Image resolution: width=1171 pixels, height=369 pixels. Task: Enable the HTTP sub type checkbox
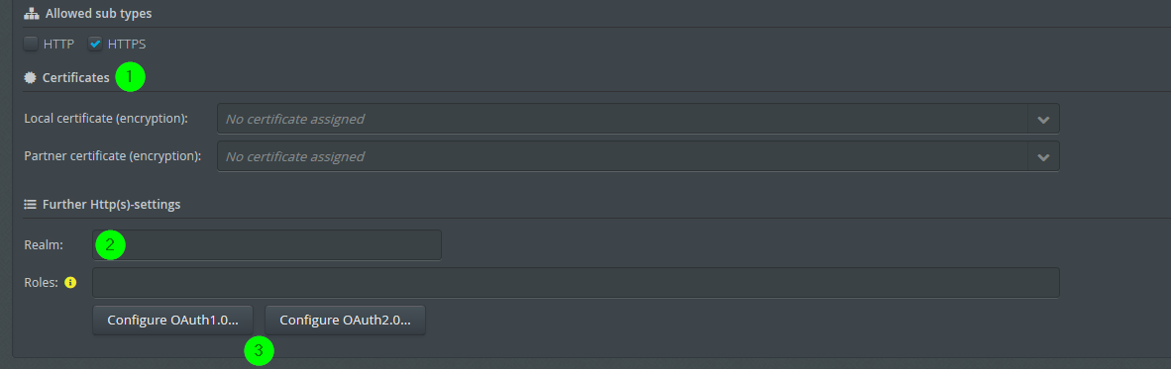[31, 44]
